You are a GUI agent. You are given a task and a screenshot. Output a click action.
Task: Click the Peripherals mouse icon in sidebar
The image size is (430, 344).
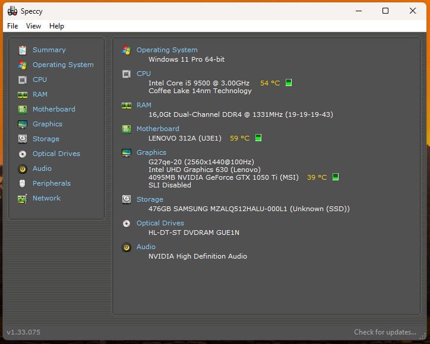pos(23,183)
